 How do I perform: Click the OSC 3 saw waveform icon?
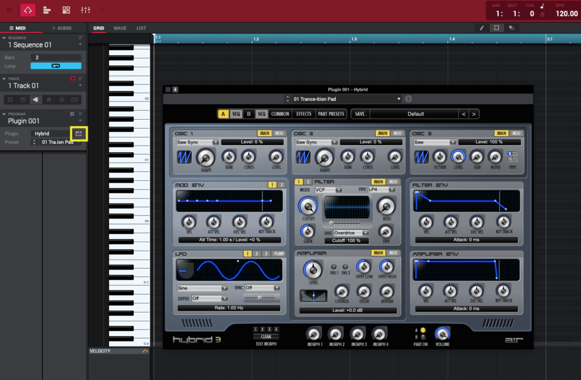coord(422,158)
